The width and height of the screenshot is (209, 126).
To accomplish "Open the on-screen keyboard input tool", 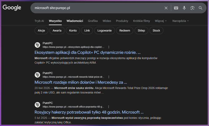I will pyautogui.click(x=176, y=8).
